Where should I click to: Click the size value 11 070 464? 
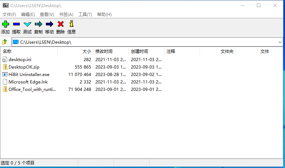tap(80, 74)
